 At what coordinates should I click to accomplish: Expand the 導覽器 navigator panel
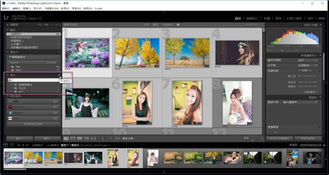pos(8,25)
